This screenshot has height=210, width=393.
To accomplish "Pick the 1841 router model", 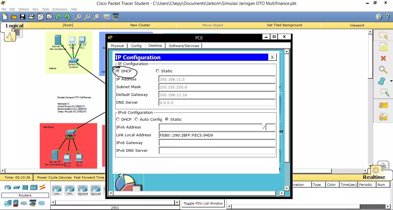I will tap(57, 191).
